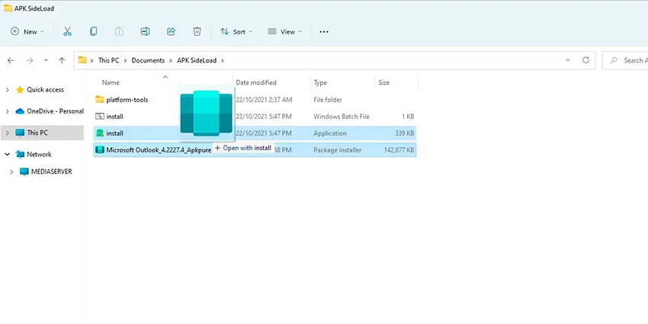Click the Search box field
Screen dimensions: 648x324
[x=625, y=60]
